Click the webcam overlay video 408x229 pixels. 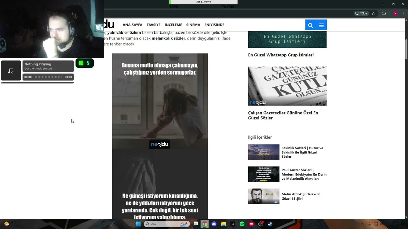tap(52, 29)
